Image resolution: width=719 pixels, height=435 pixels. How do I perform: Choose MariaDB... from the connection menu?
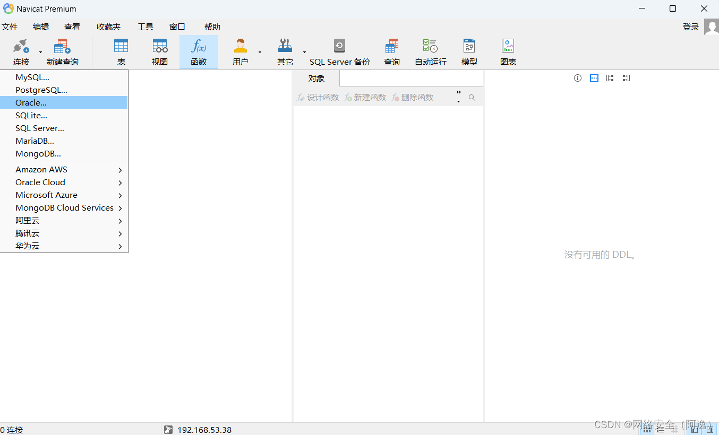(64, 141)
